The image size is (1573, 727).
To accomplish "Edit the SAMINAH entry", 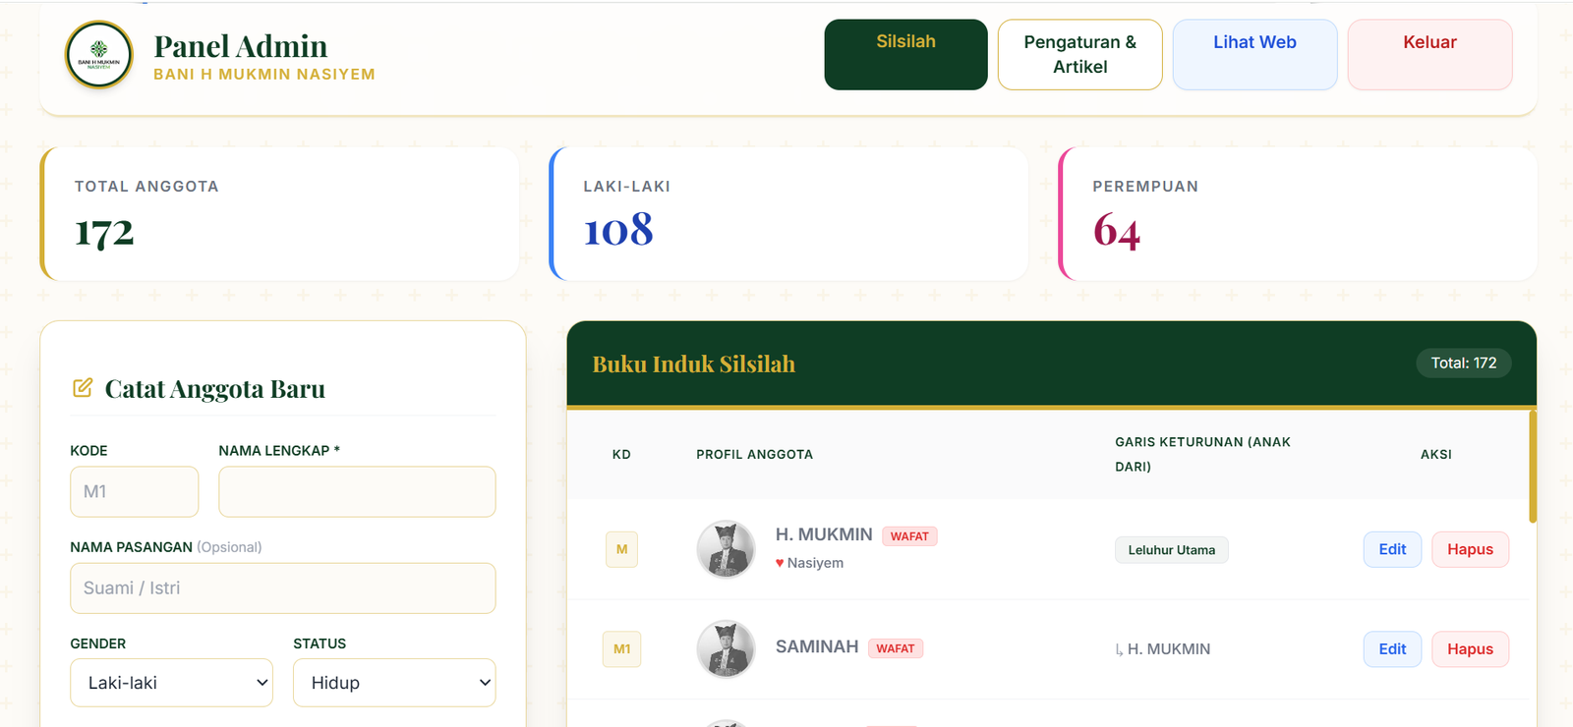I will coord(1392,648).
